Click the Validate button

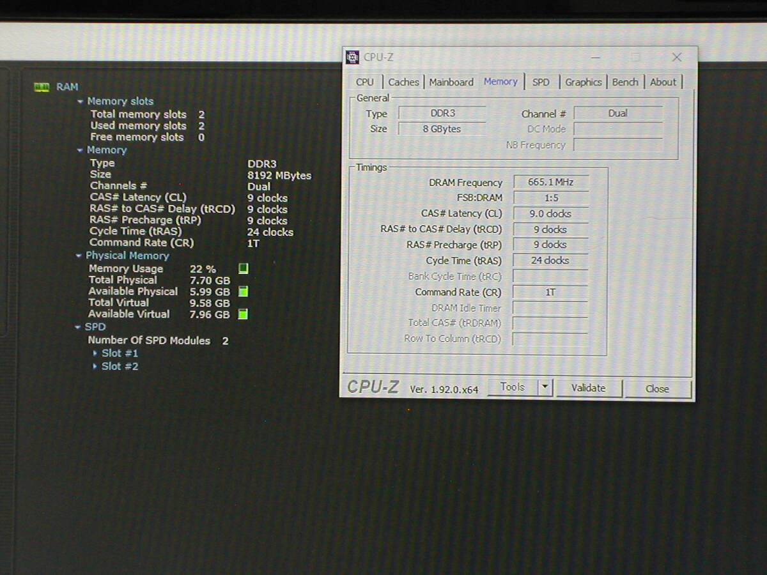tap(588, 388)
